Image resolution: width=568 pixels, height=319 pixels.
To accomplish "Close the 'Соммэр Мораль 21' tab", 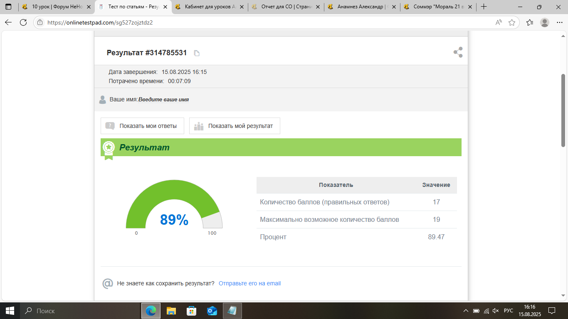I will (470, 7).
